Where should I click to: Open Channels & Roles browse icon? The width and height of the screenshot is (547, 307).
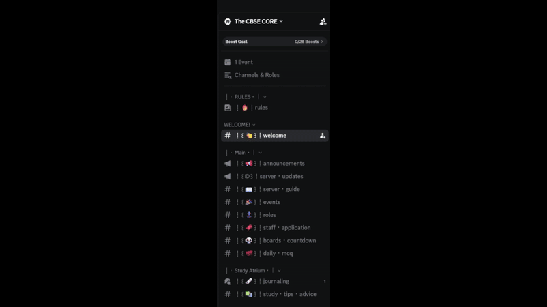(x=228, y=75)
